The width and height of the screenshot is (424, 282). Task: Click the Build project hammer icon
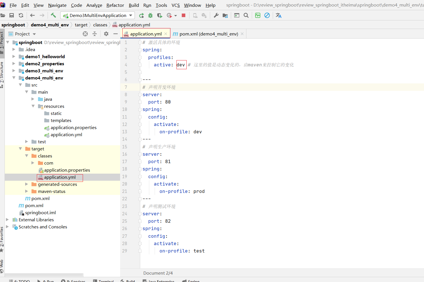click(x=53, y=15)
